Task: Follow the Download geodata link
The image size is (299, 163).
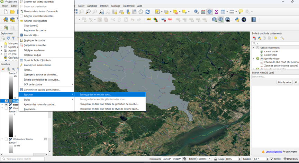Action: [x=273, y=151]
